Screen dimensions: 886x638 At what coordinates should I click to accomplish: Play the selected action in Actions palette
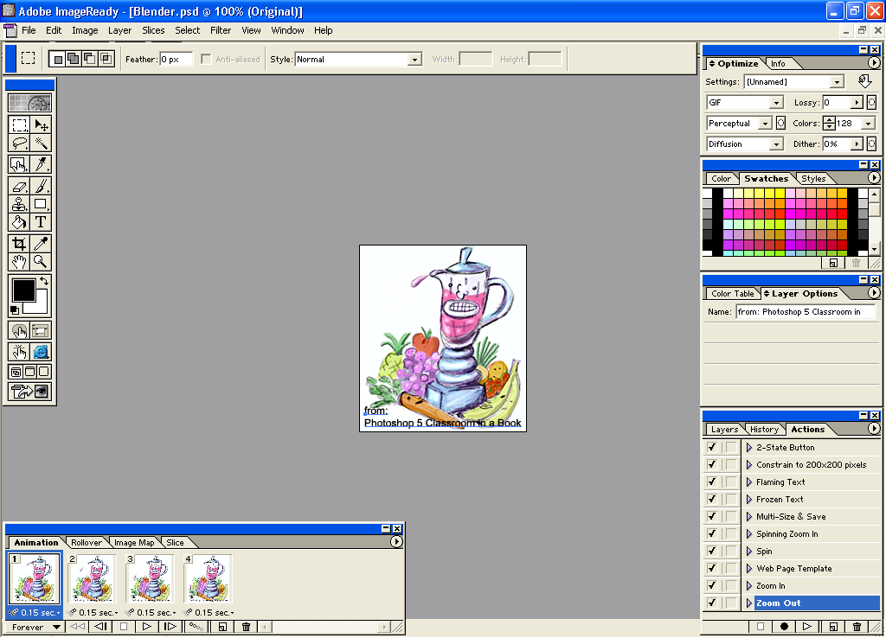807,626
